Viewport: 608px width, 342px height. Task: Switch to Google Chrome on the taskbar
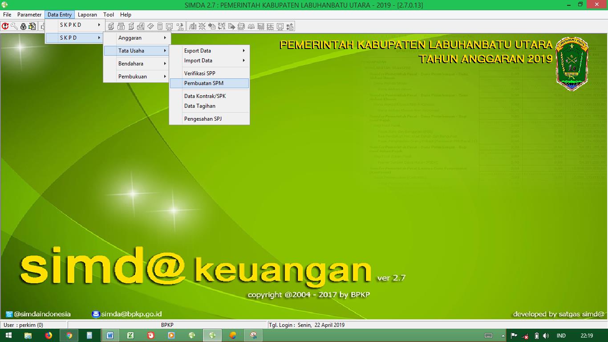(x=69, y=335)
